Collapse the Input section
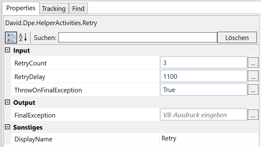This screenshot has height=147, width=261. click(x=8, y=50)
